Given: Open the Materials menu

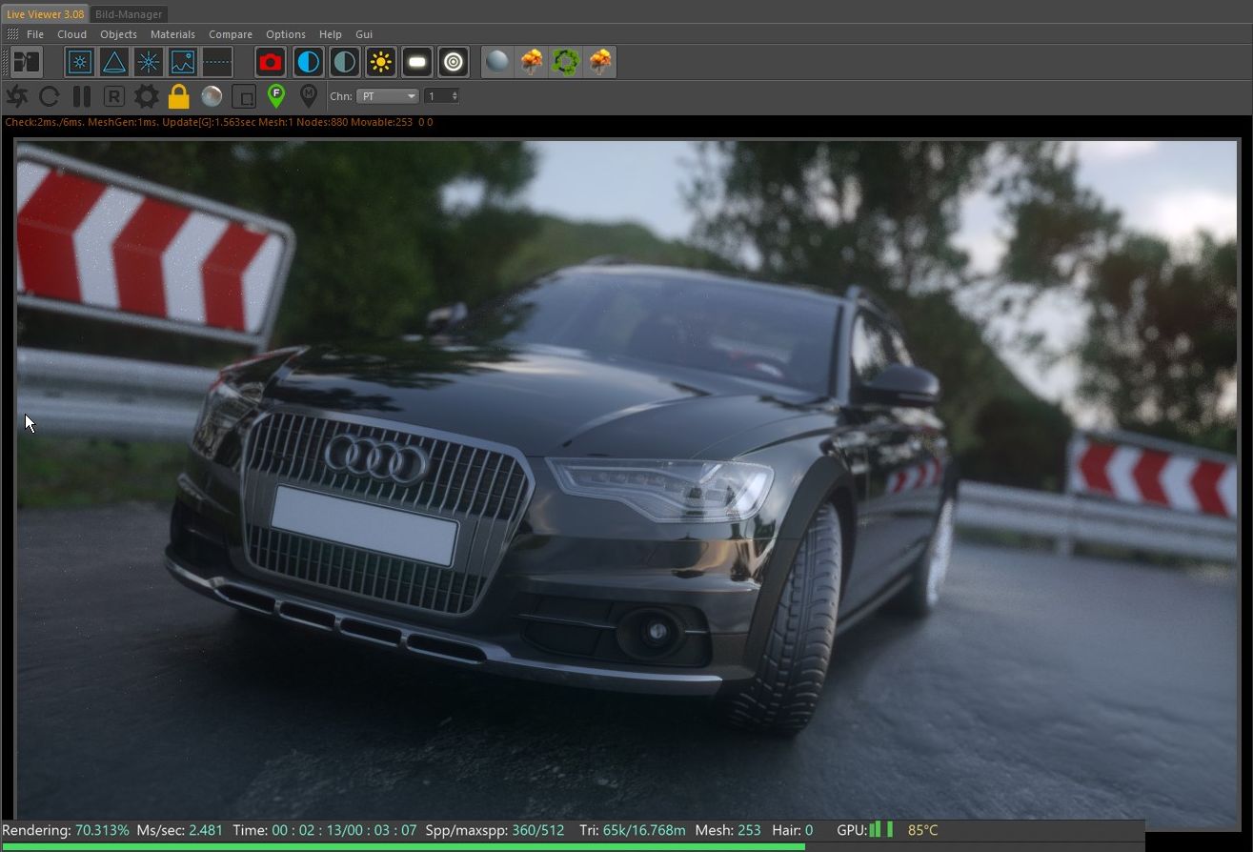Looking at the screenshot, I should pyautogui.click(x=172, y=34).
